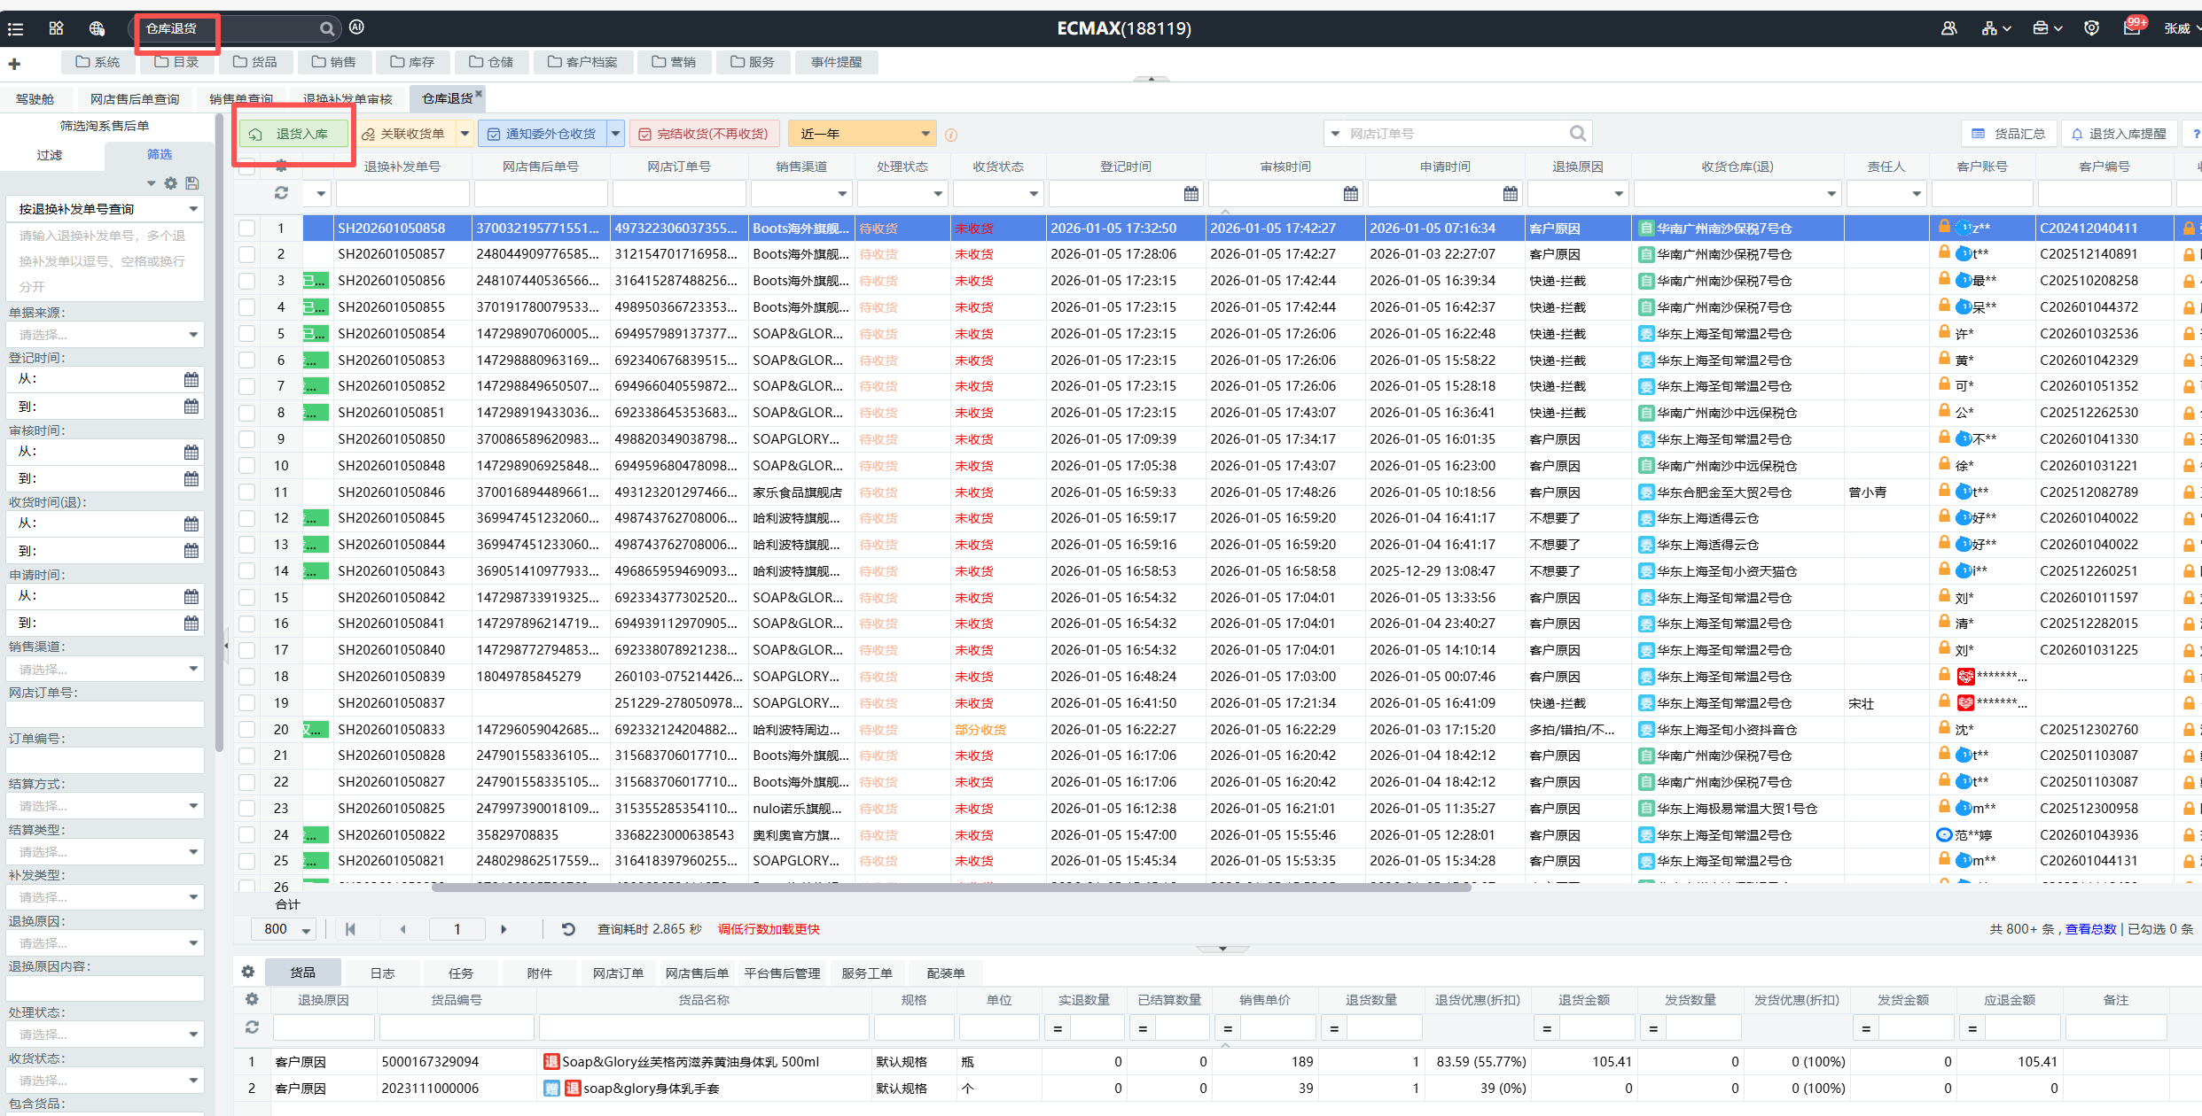Switch to 过滤 tab in side panel

50,155
